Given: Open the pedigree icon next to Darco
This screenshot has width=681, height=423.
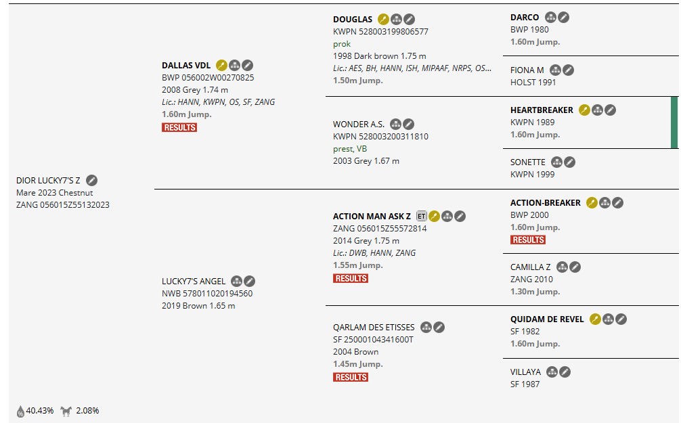Looking at the screenshot, I should coord(550,18).
